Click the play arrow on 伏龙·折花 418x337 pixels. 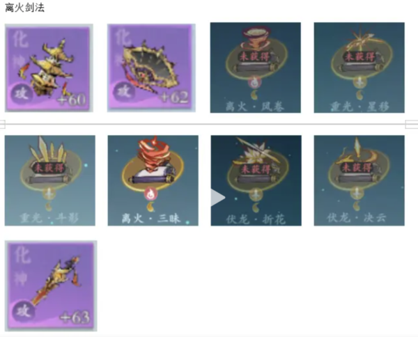click(x=217, y=198)
